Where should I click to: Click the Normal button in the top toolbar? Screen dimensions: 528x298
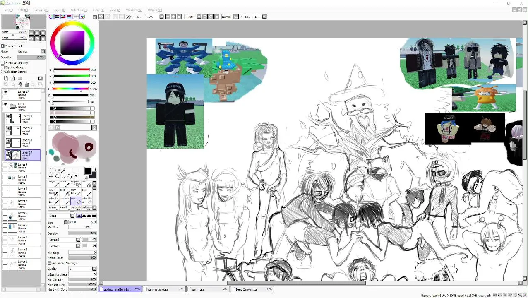(227, 17)
